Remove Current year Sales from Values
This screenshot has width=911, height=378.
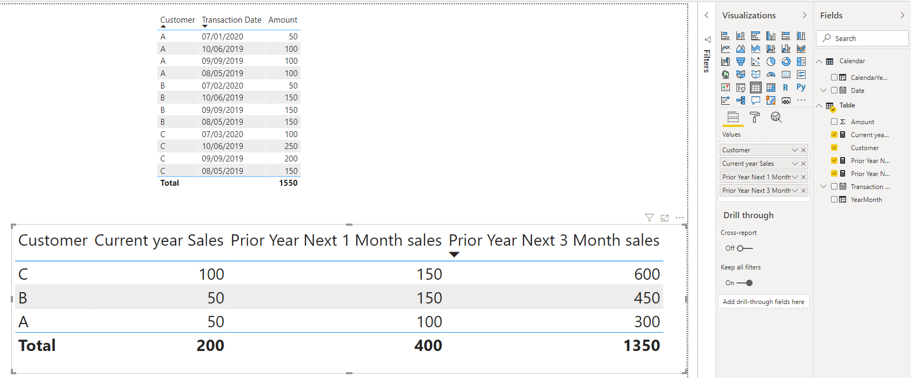[x=803, y=164]
